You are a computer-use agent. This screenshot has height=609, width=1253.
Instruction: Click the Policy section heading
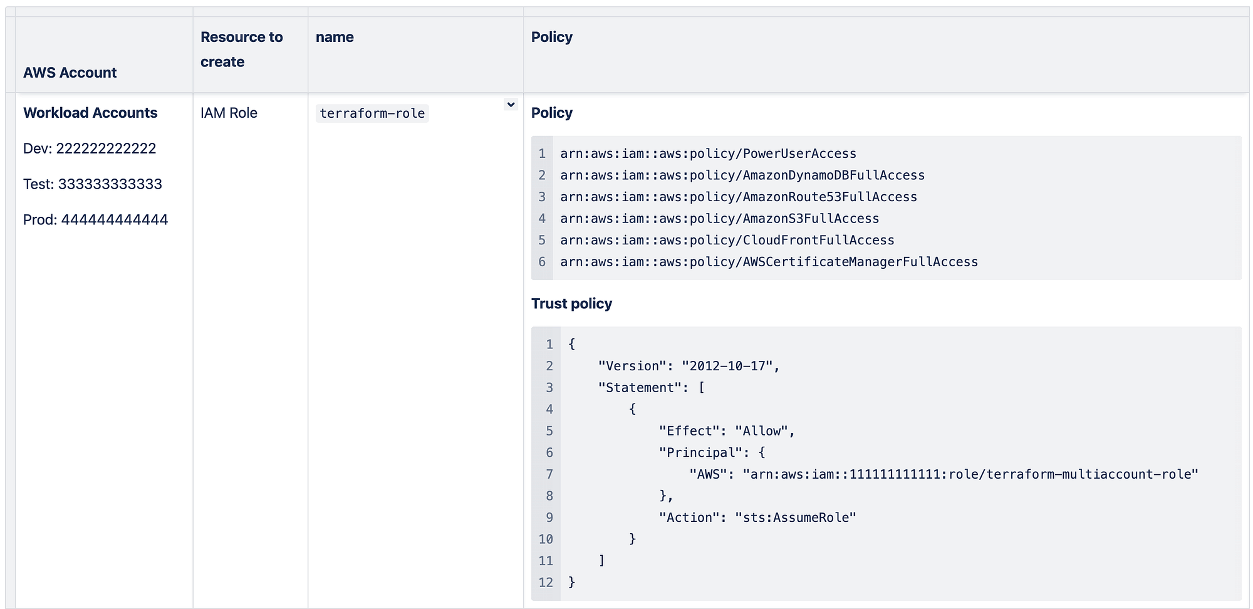pos(551,113)
